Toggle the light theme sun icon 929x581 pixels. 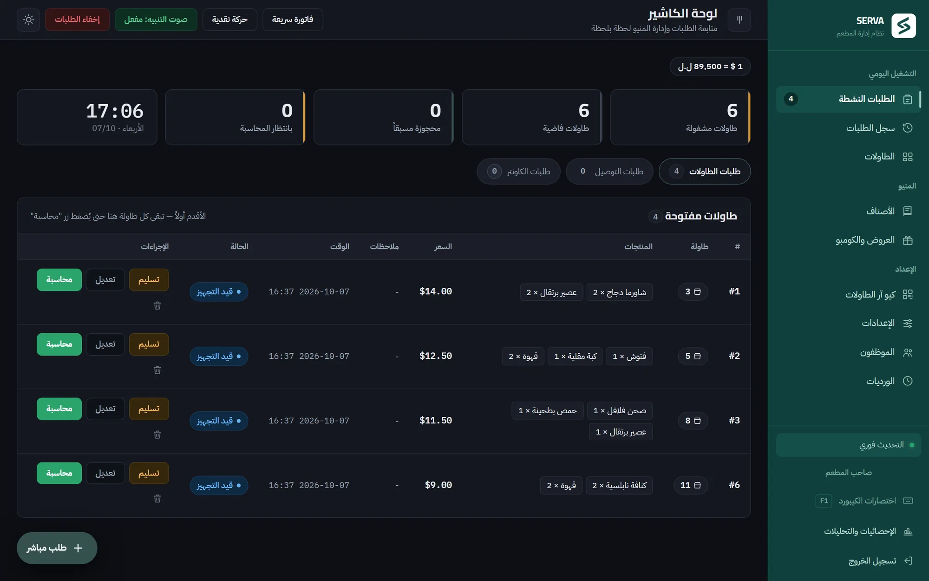pos(28,20)
